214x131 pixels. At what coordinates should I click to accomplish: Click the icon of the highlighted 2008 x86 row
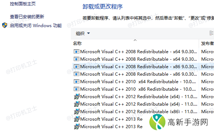click(x=77, y=67)
